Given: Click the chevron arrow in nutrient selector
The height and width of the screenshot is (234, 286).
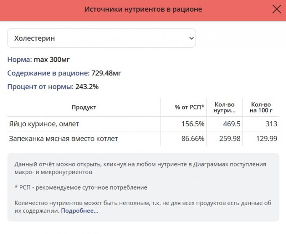Looking at the screenshot, I should [191, 38].
